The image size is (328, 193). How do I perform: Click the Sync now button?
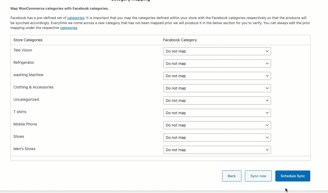coord(258,176)
